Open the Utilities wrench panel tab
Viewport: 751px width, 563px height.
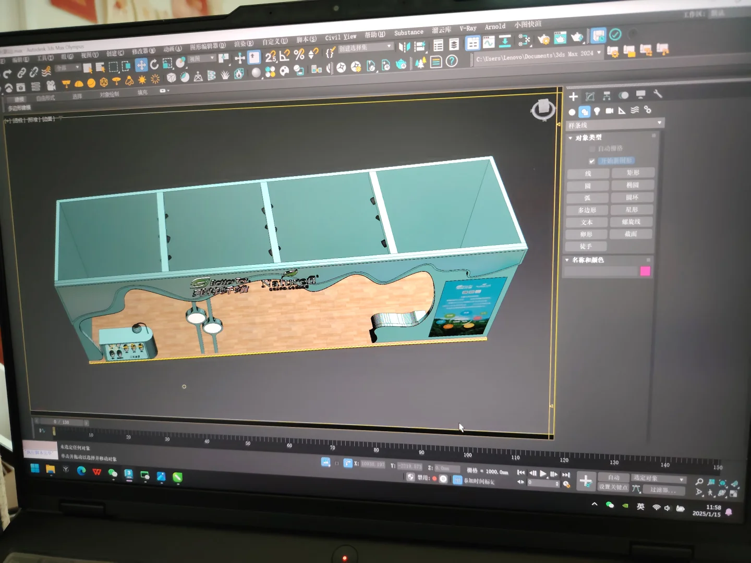tap(658, 94)
